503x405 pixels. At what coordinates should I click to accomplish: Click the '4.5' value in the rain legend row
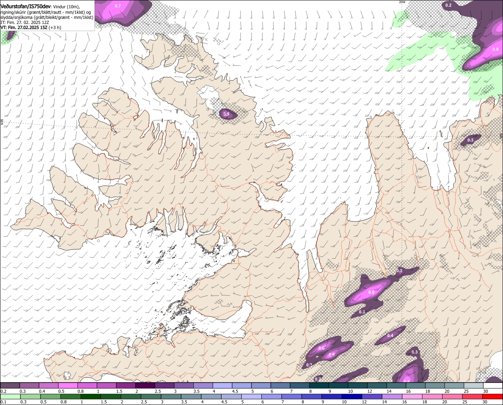224,402
